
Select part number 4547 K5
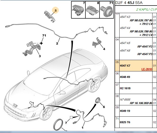click(x=125, y=43)
